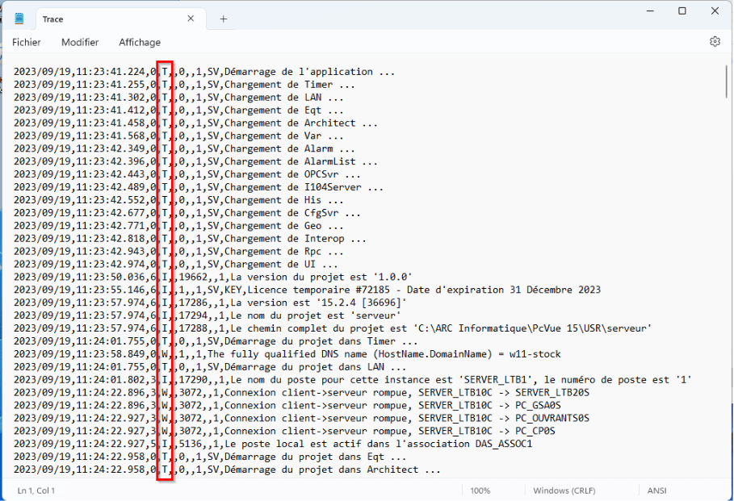This screenshot has width=734, height=501.
Task: Close the Trace tab
Action: [x=191, y=19]
